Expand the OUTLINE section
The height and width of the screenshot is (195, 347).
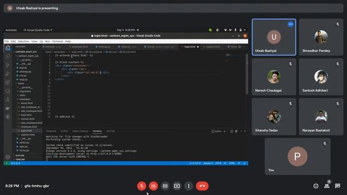tap(27, 155)
